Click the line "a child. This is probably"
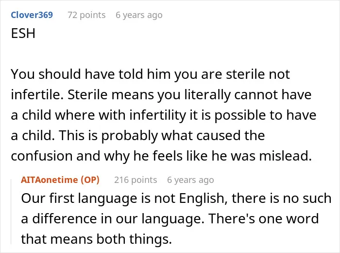The width and height of the screenshot is (340, 253). click(x=138, y=136)
